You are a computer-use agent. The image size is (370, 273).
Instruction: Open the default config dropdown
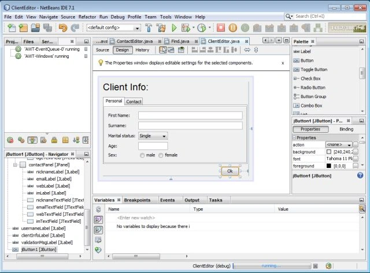click(113, 28)
